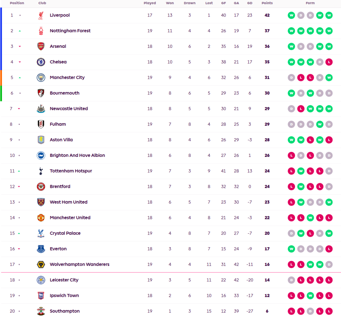Click the Arsenal crest icon
Viewport: 341px width, 319px height.
pos(41,47)
